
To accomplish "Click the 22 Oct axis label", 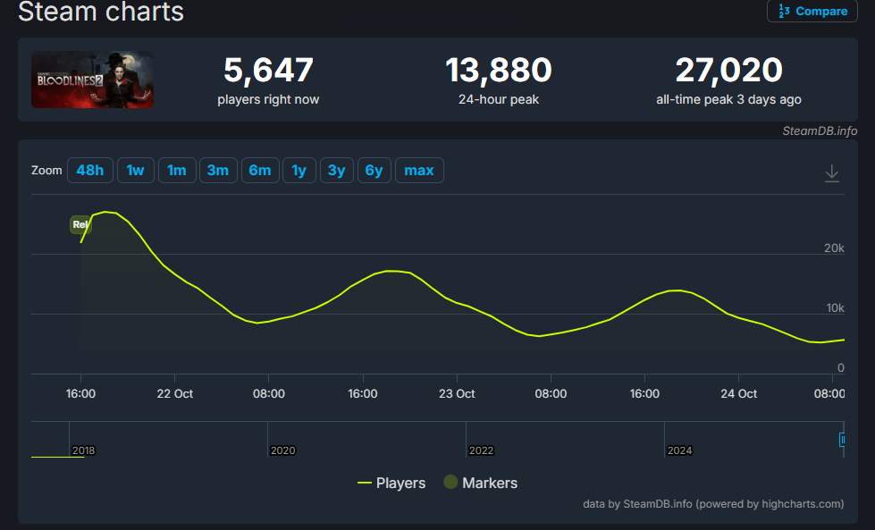I will pos(174,394).
